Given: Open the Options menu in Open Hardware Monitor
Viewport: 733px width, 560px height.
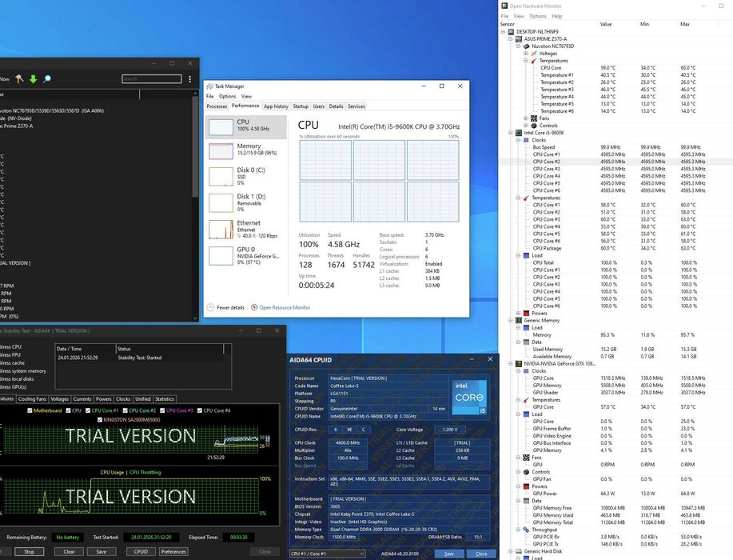Looking at the screenshot, I should tap(538, 16).
